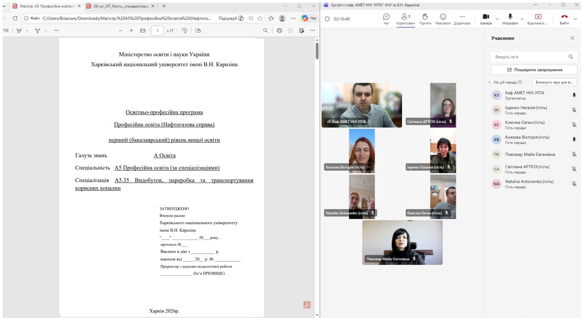Open microphone options dropdown arrow
This screenshot has width=581, height=318.
[x=522, y=19]
